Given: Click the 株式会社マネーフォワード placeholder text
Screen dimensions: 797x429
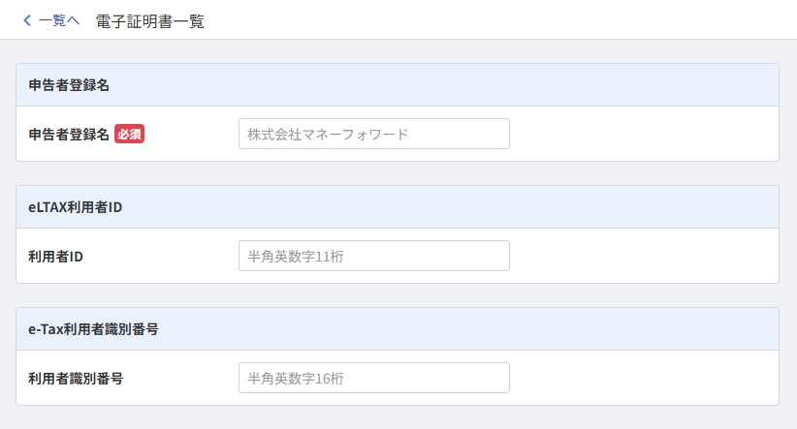Looking at the screenshot, I should tap(328, 134).
